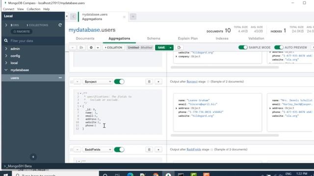Screen dimensions: 314x176
Task: Select the users collection in sidebar
Action: pyautogui.click(x=33, y=78)
